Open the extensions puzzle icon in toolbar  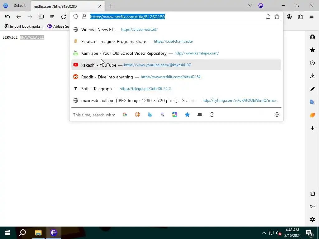pyautogui.click(x=301, y=17)
